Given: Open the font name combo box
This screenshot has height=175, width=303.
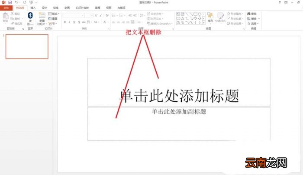Looking at the screenshot, I should click(x=73, y=16).
